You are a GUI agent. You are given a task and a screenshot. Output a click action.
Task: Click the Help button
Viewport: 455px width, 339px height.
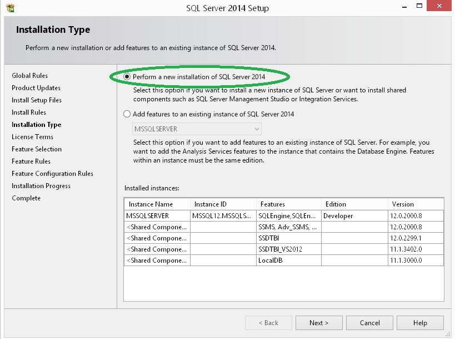[420, 322]
